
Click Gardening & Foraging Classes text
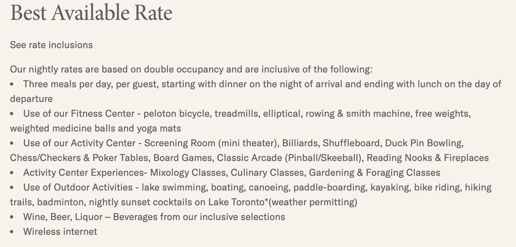click(x=374, y=173)
